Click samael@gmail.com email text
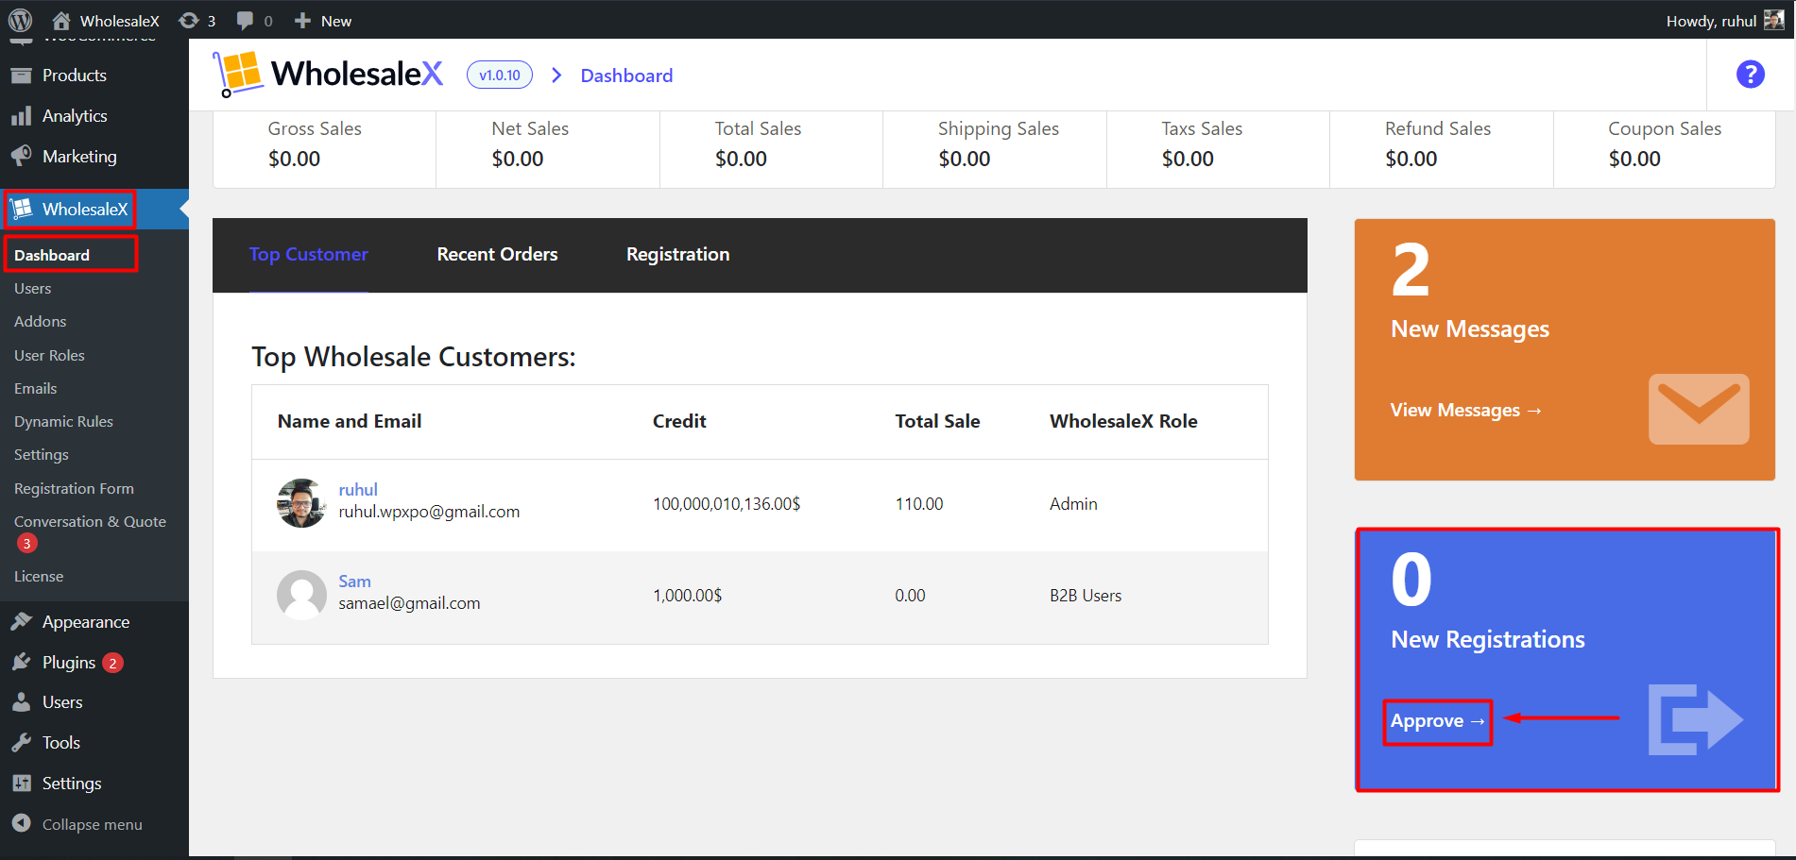 pyautogui.click(x=409, y=603)
